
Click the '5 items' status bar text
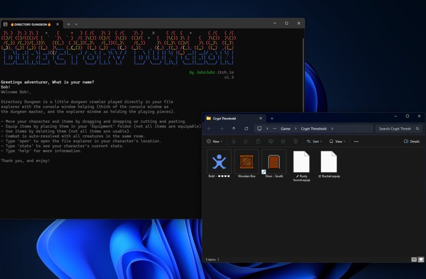pos(211,259)
